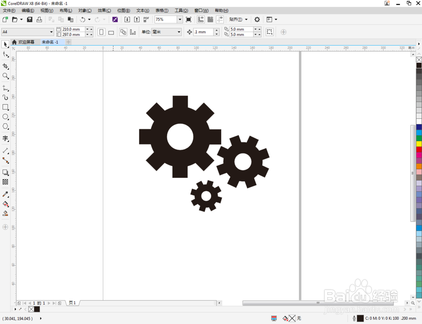422x324 pixels.
Task: Select the Interactive Fill tool
Action: pyautogui.click(x=5, y=204)
